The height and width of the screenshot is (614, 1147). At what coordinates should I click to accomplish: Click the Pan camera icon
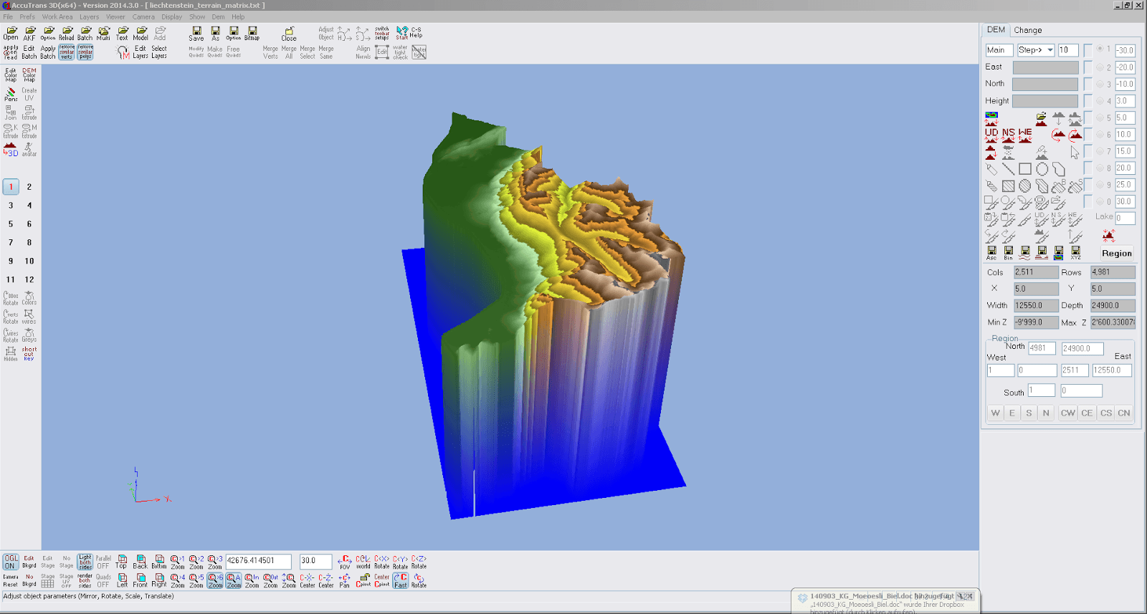click(344, 580)
